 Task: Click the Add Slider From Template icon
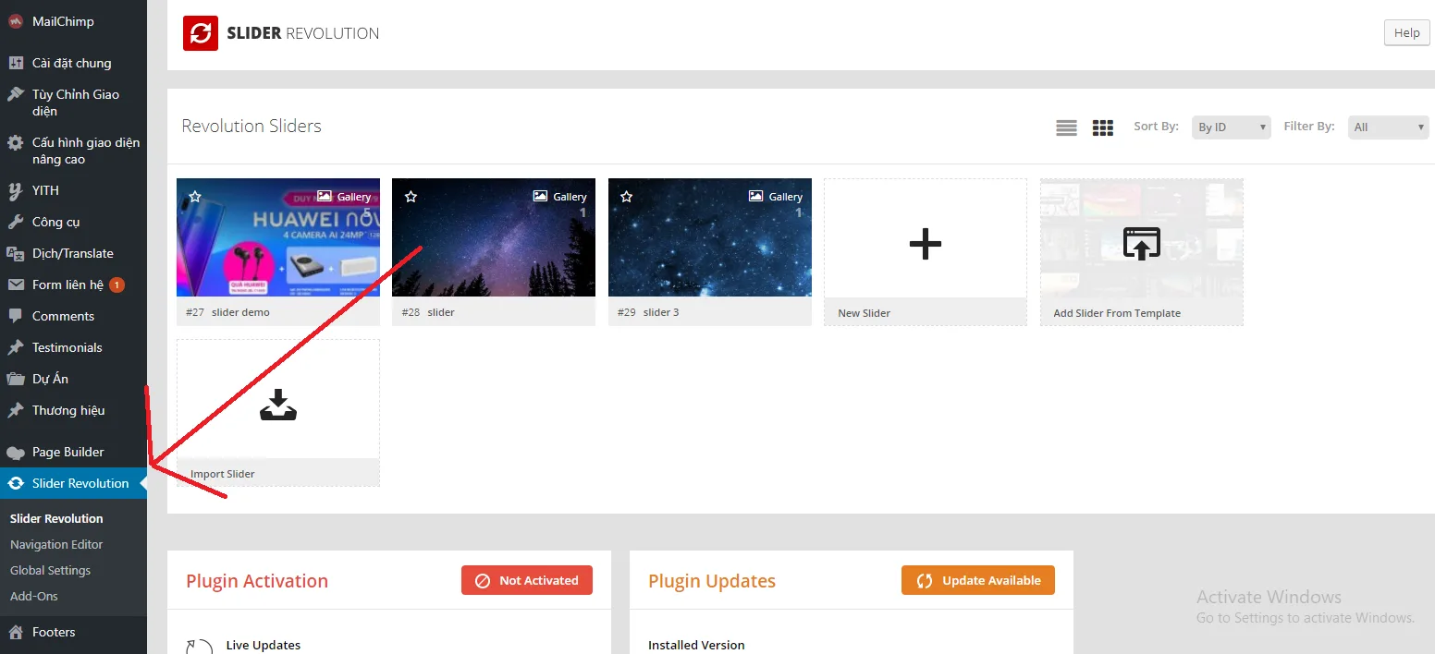[x=1142, y=243]
